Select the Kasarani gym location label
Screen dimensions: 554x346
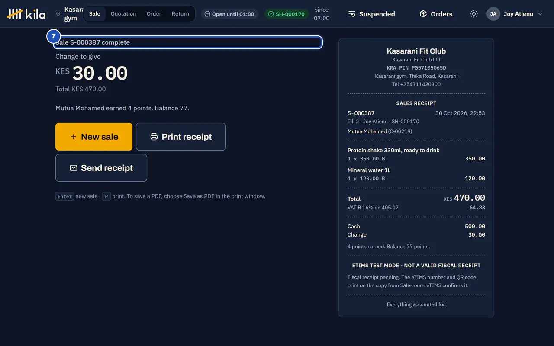pyautogui.click(x=73, y=14)
